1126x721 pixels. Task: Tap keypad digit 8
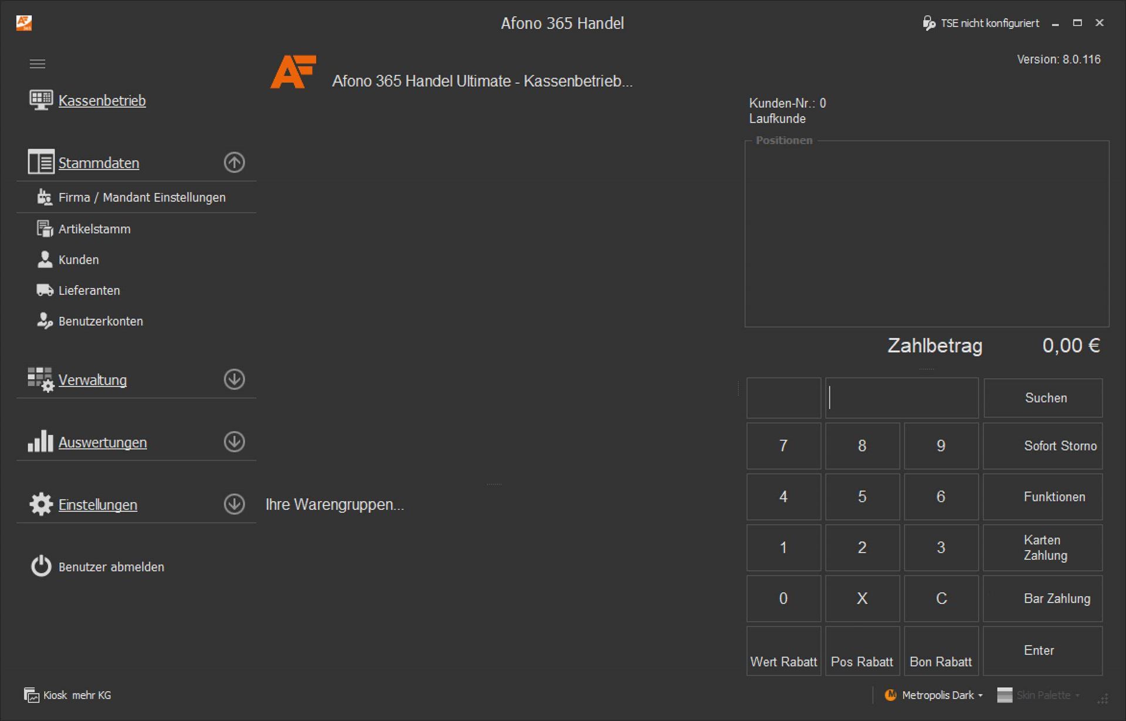(862, 445)
